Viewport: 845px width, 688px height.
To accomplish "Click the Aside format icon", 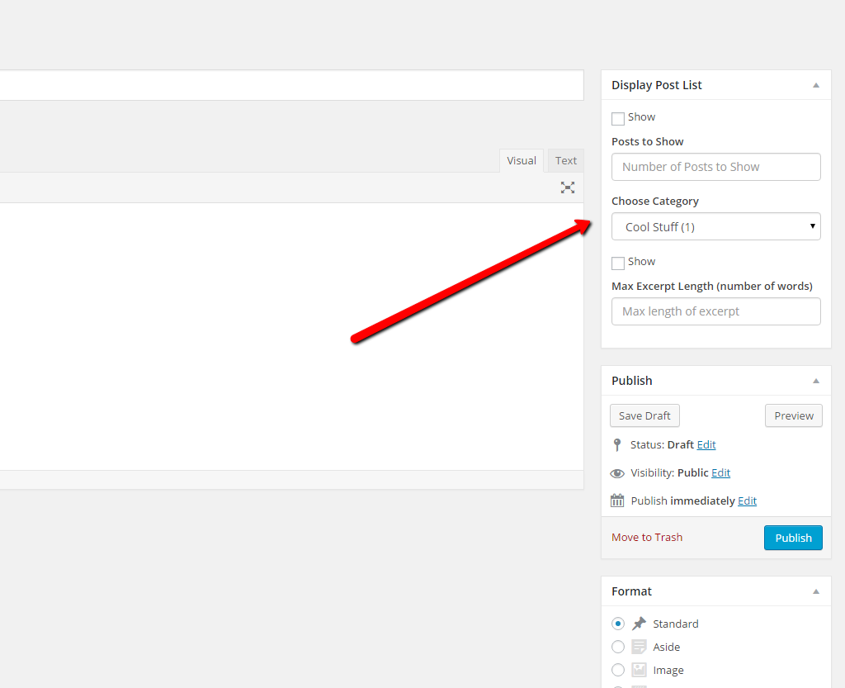I will point(639,647).
